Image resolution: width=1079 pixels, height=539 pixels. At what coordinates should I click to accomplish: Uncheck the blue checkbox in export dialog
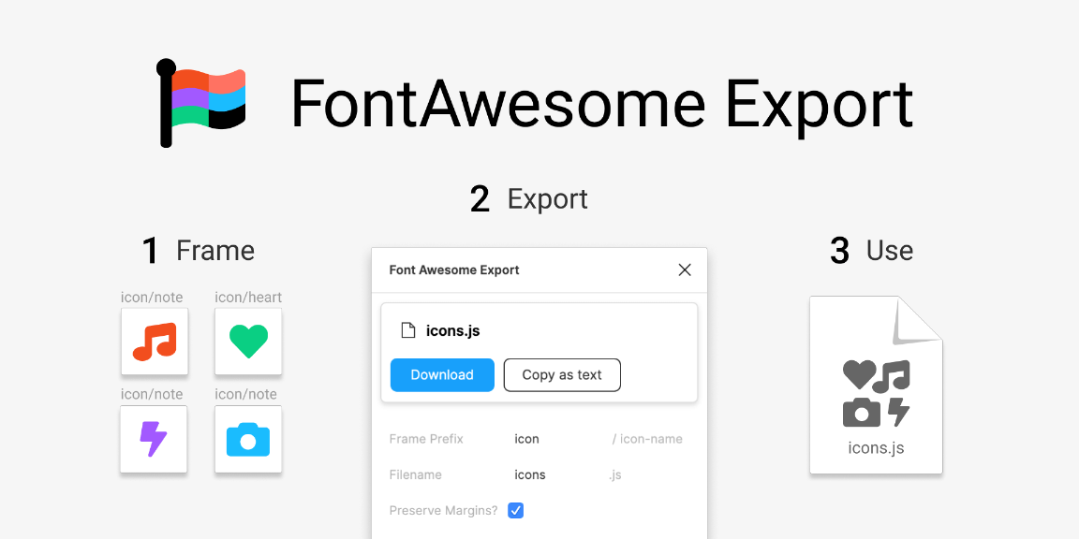click(515, 510)
